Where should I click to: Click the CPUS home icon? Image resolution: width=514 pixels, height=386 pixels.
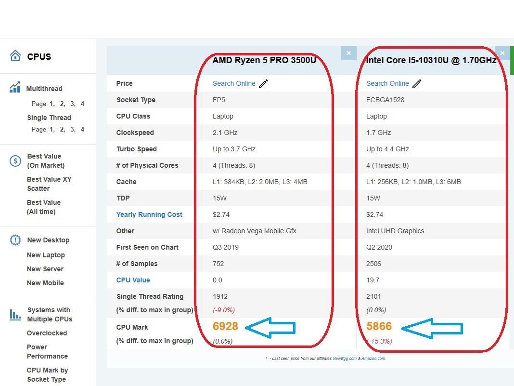pos(15,56)
